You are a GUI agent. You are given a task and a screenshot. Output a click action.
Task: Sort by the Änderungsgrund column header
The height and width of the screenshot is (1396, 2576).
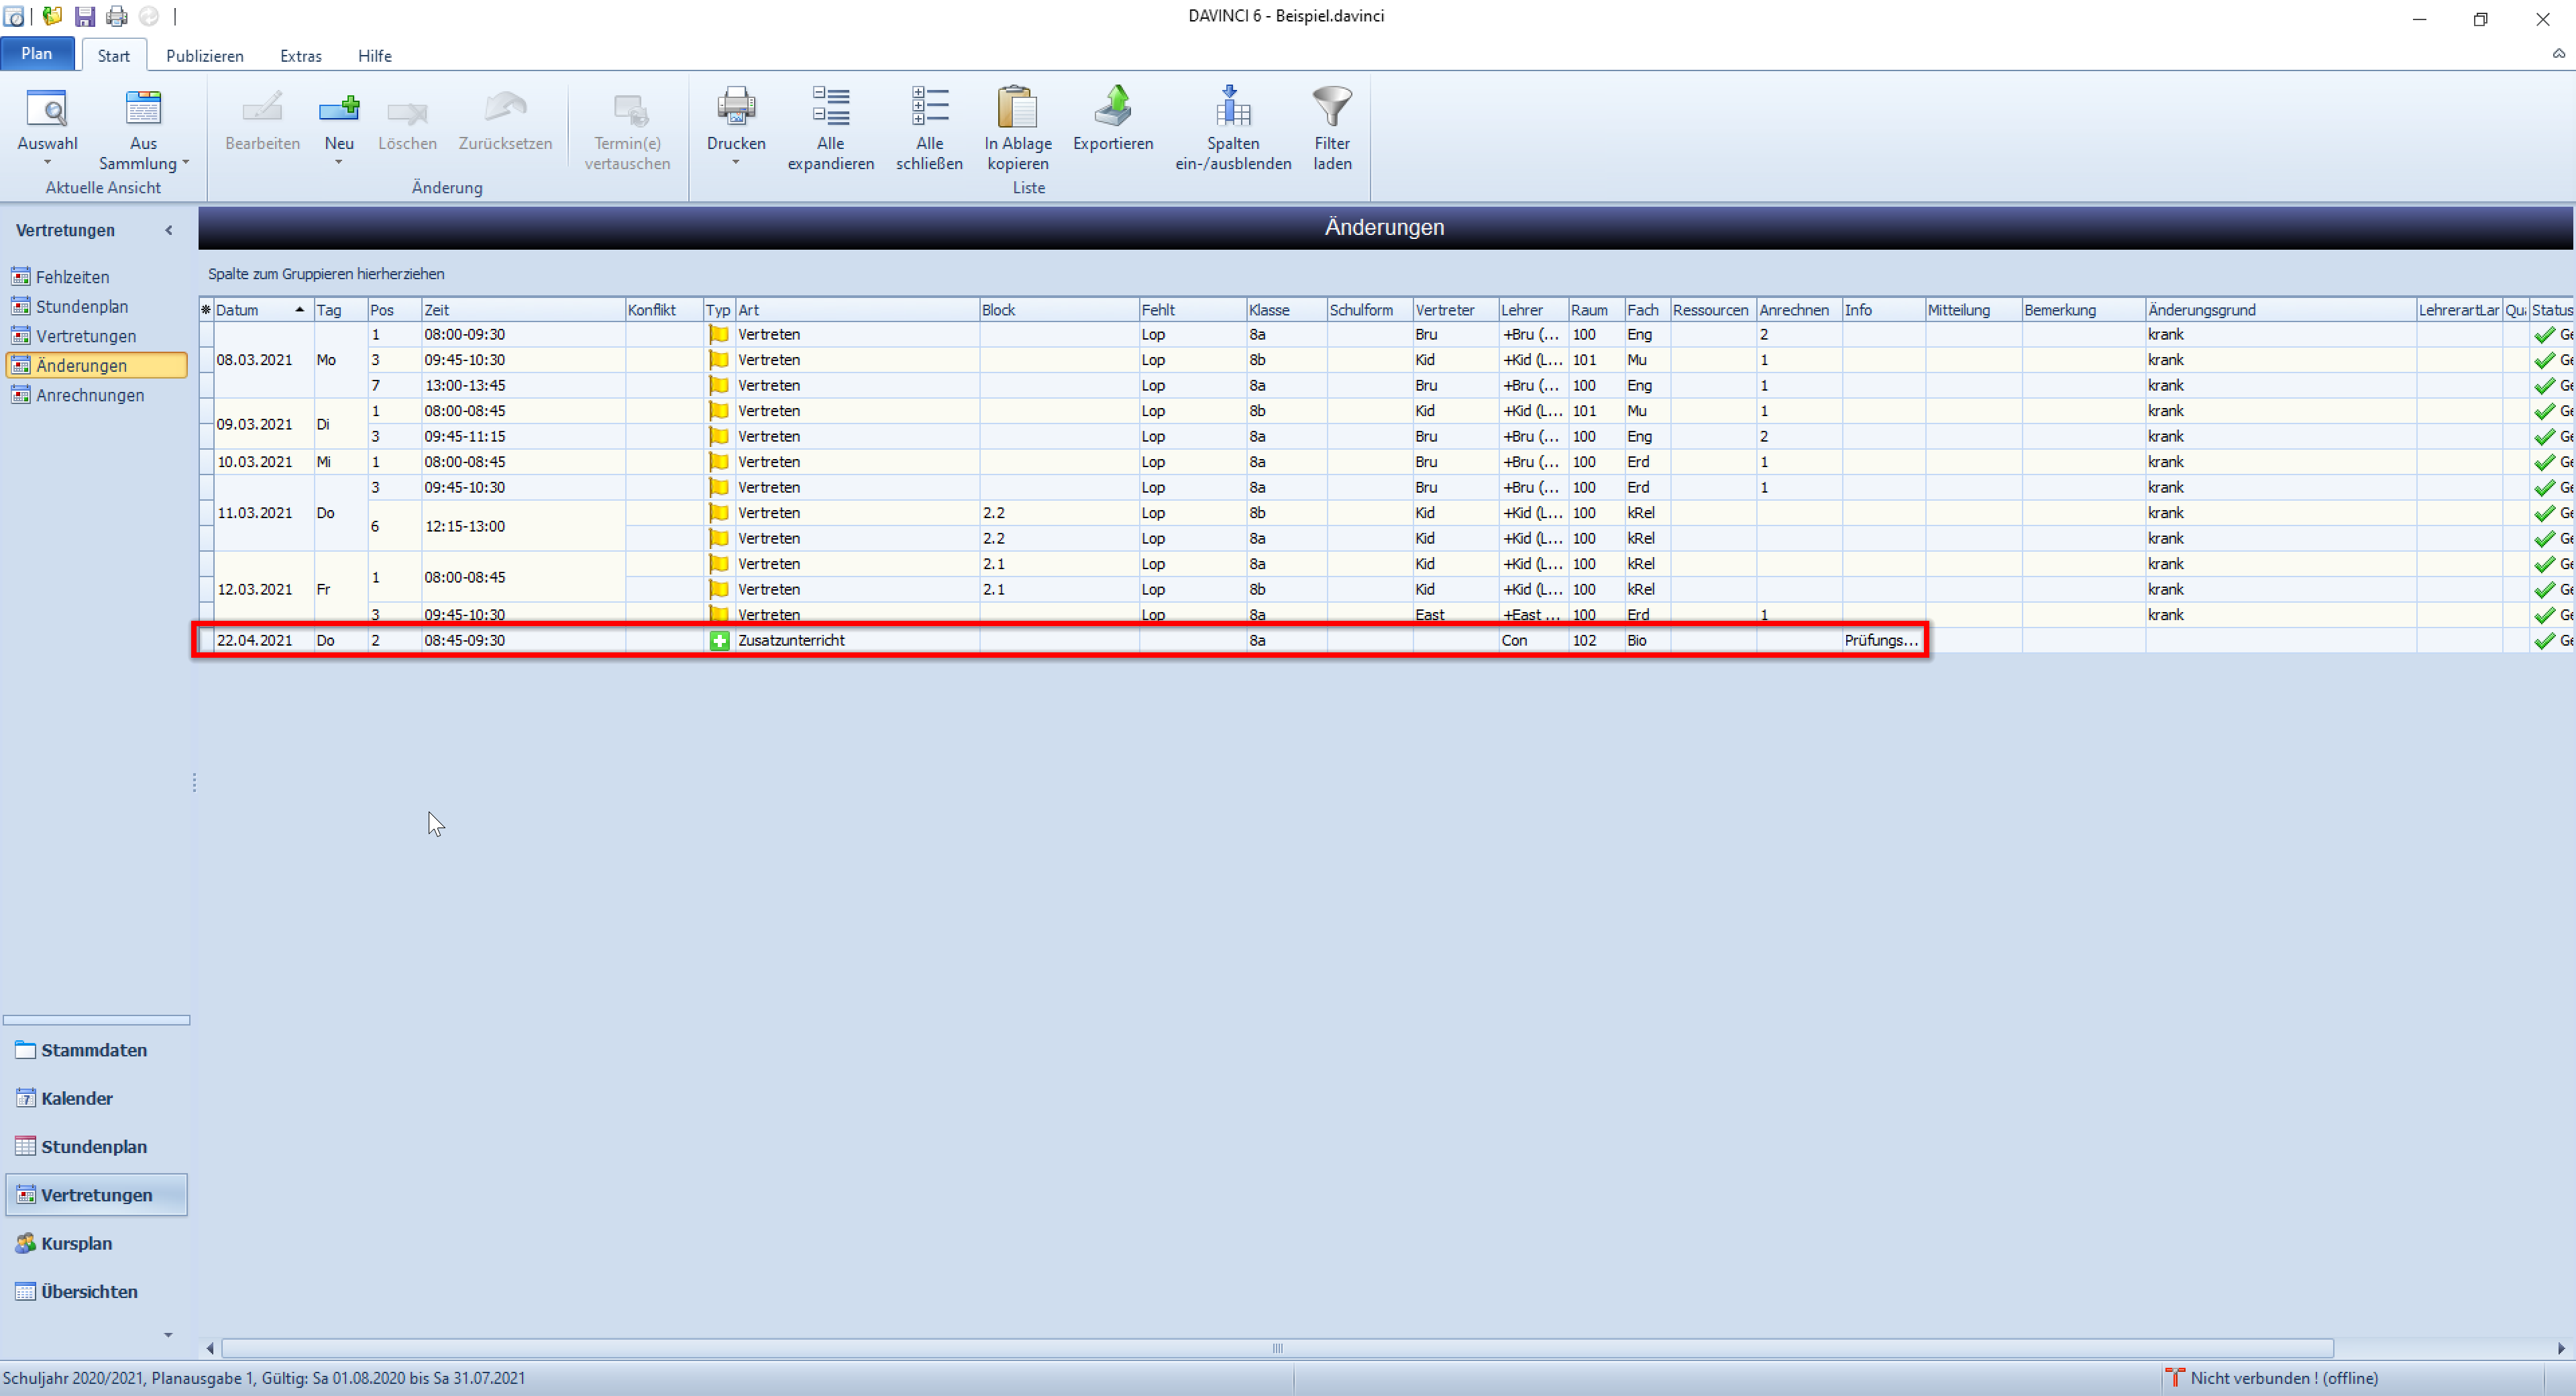[2280, 310]
